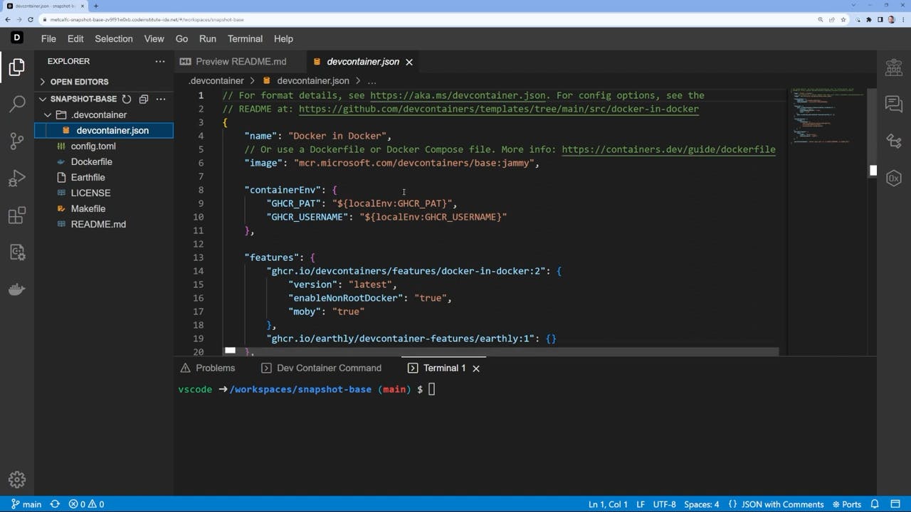Open the View menu
Screen dimensions: 911x512
pyautogui.click(x=154, y=38)
